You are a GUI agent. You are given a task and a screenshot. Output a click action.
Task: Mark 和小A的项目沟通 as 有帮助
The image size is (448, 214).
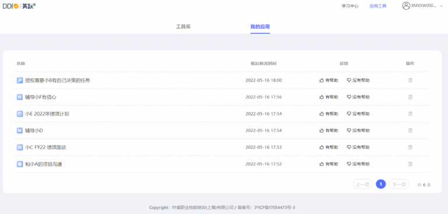pyautogui.click(x=328, y=164)
